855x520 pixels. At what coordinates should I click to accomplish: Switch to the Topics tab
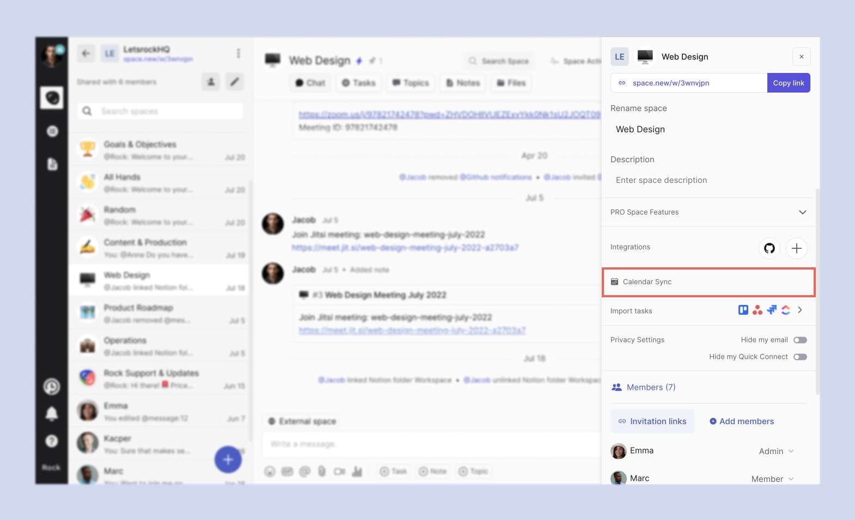tap(411, 83)
